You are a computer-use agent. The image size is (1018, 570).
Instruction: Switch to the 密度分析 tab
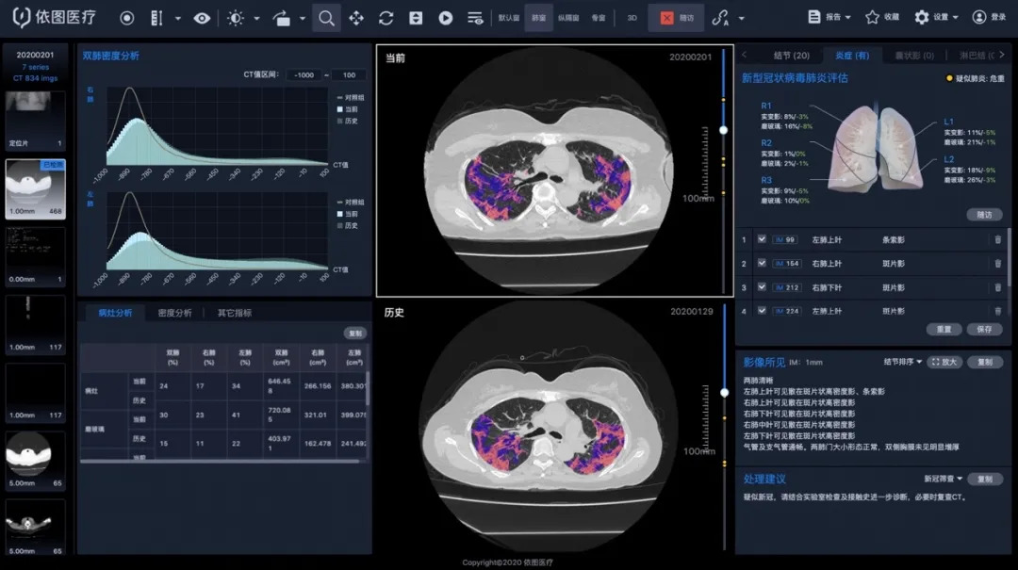click(174, 313)
